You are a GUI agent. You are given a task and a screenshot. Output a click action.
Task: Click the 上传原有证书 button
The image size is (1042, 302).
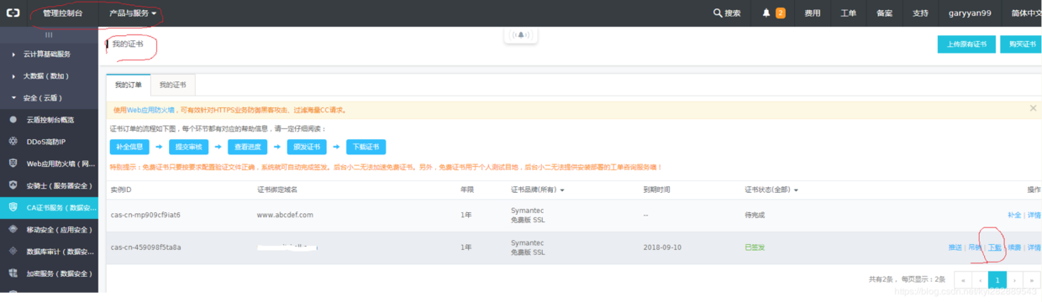tap(966, 44)
